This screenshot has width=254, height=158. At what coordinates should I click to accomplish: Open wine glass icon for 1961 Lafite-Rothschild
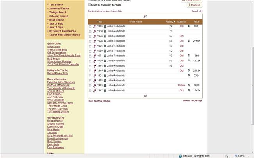pyautogui.click(x=95, y=75)
